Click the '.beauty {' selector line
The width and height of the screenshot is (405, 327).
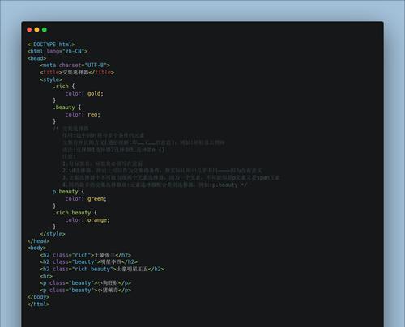point(66,108)
